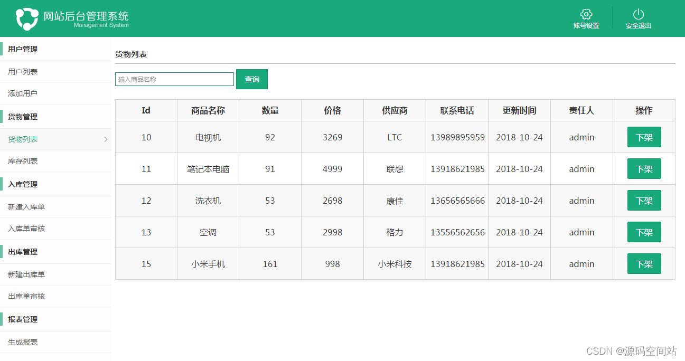Click phone number 13656565666
685x361 pixels.
pyautogui.click(x=457, y=201)
